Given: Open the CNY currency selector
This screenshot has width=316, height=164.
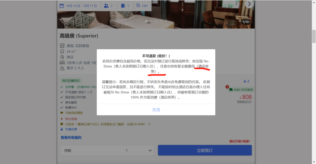Looking at the screenshot, I should [142, 6].
